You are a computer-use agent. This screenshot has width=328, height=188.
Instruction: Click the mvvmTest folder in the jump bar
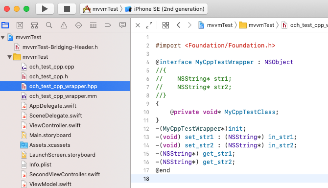click(x=257, y=25)
